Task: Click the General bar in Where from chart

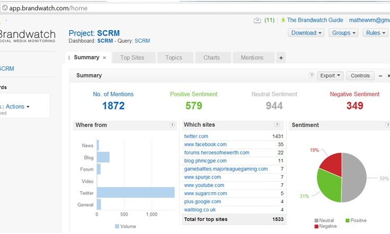Action: [99, 204]
